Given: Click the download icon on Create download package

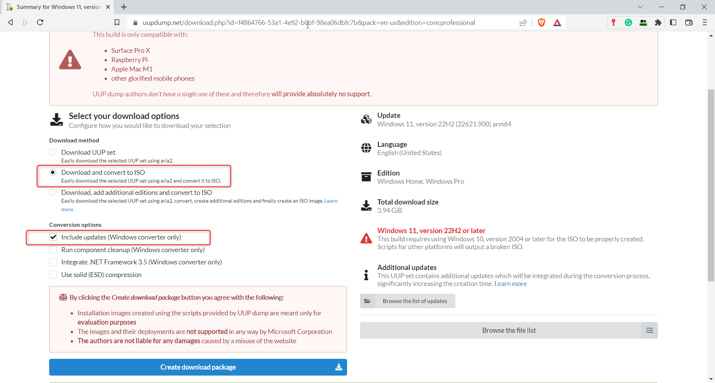Looking at the screenshot, I should pos(339,367).
